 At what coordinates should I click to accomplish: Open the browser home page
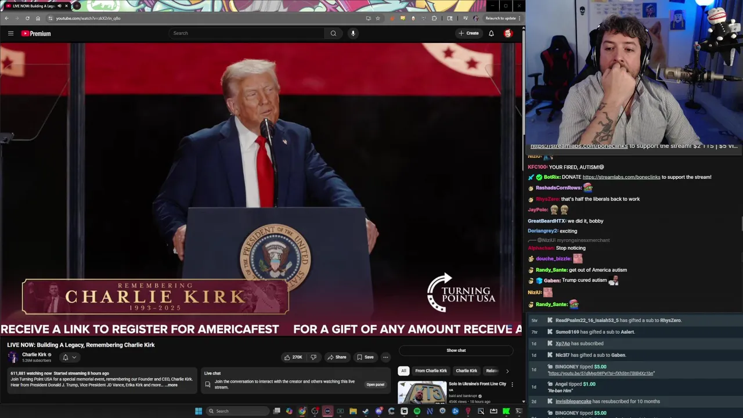click(38, 18)
